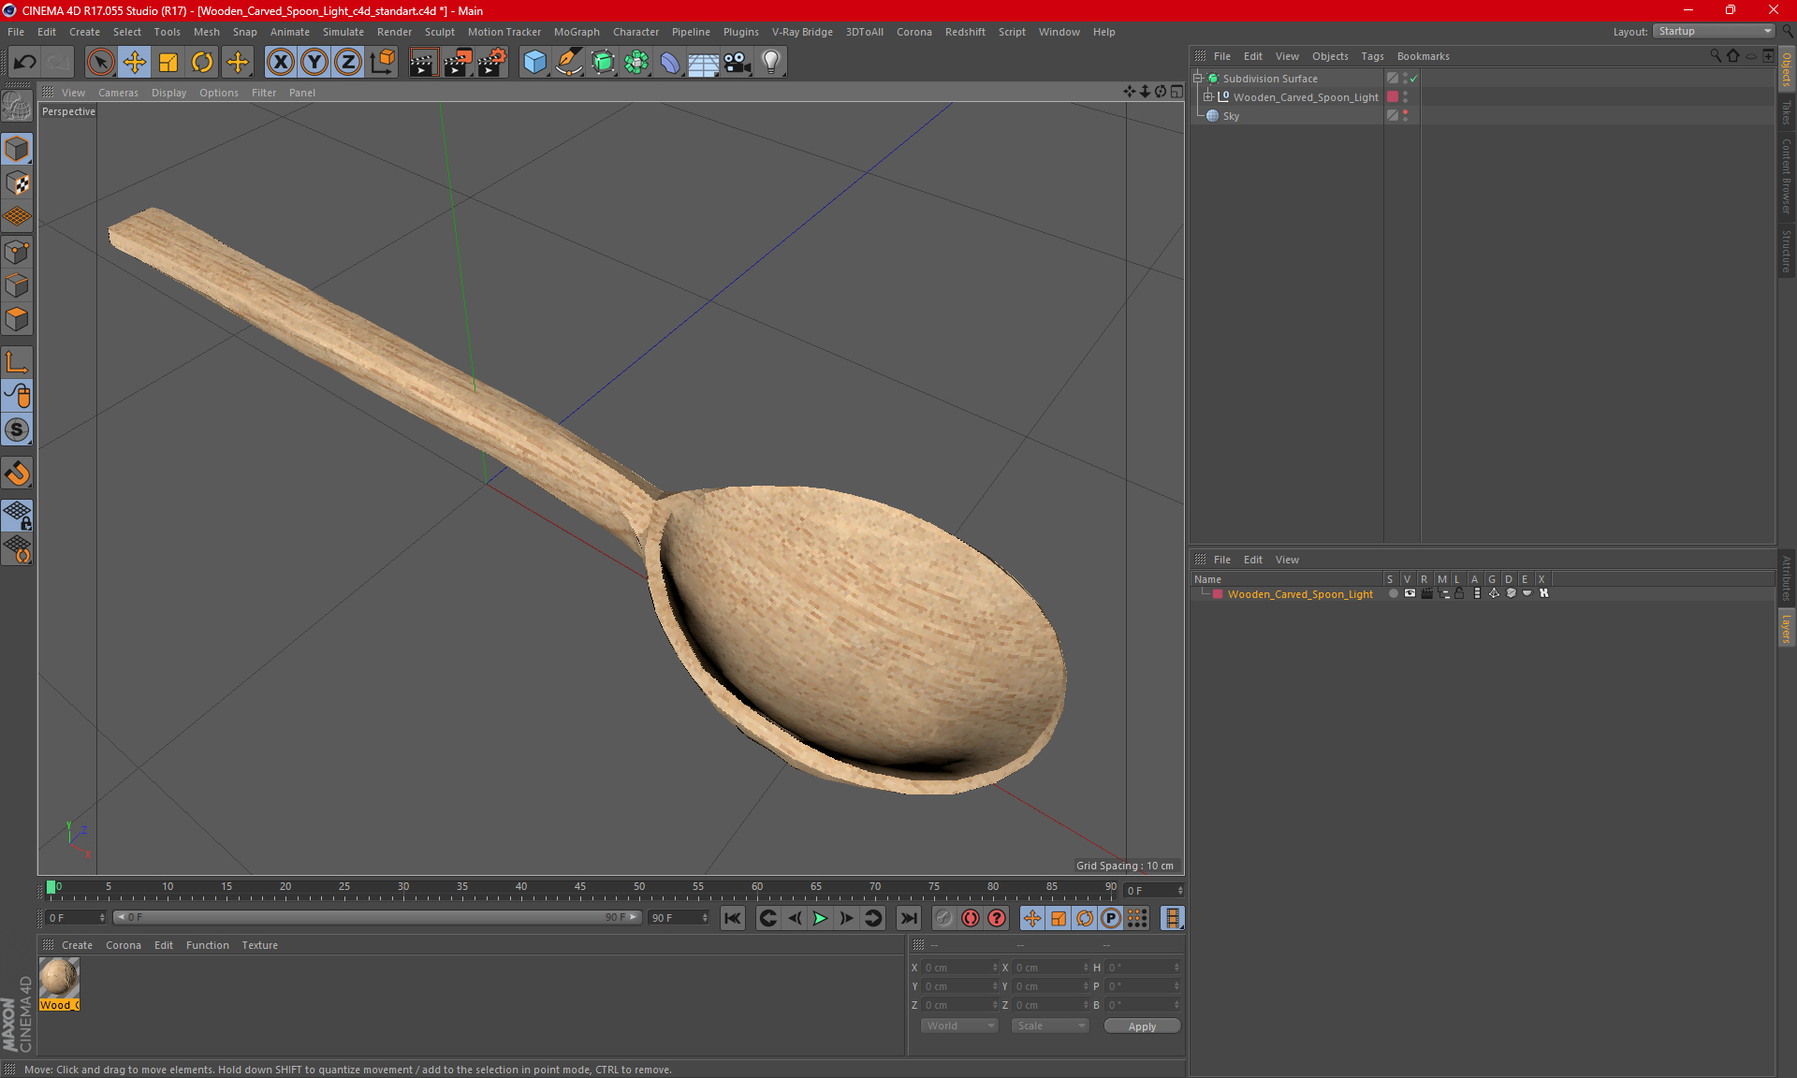Open the Object Manager Tags menu
Image resolution: width=1797 pixels, height=1078 pixels.
(1372, 56)
